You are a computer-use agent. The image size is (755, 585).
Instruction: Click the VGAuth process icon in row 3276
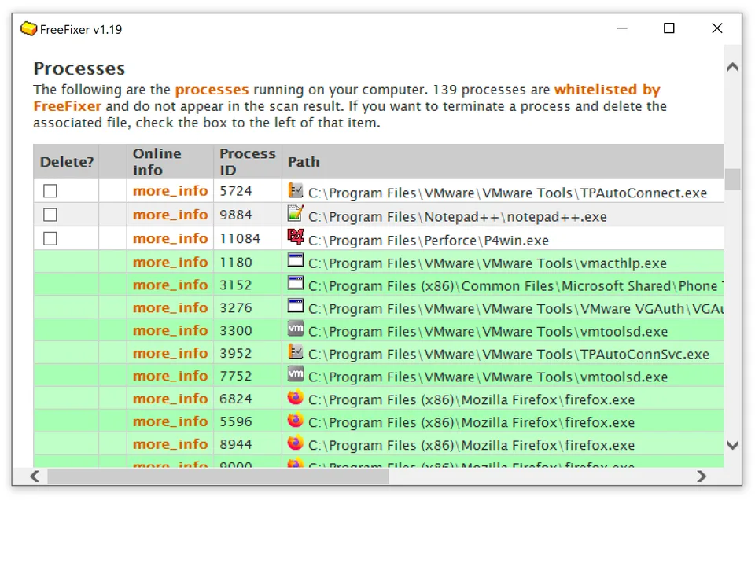point(295,306)
